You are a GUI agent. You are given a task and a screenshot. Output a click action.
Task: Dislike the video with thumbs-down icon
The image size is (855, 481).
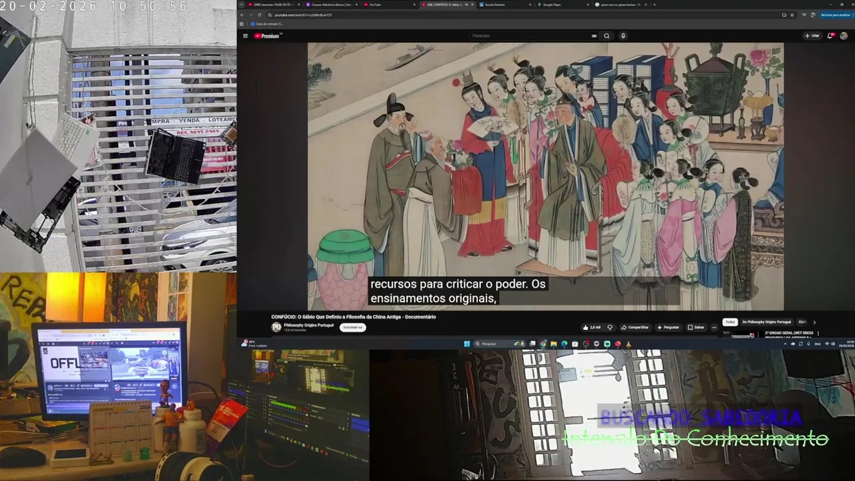pyautogui.click(x=610, y=327)
